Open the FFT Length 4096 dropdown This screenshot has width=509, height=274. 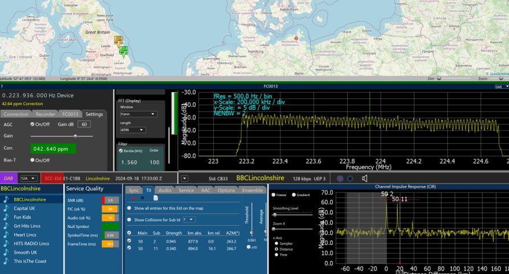tap(132, 130)
